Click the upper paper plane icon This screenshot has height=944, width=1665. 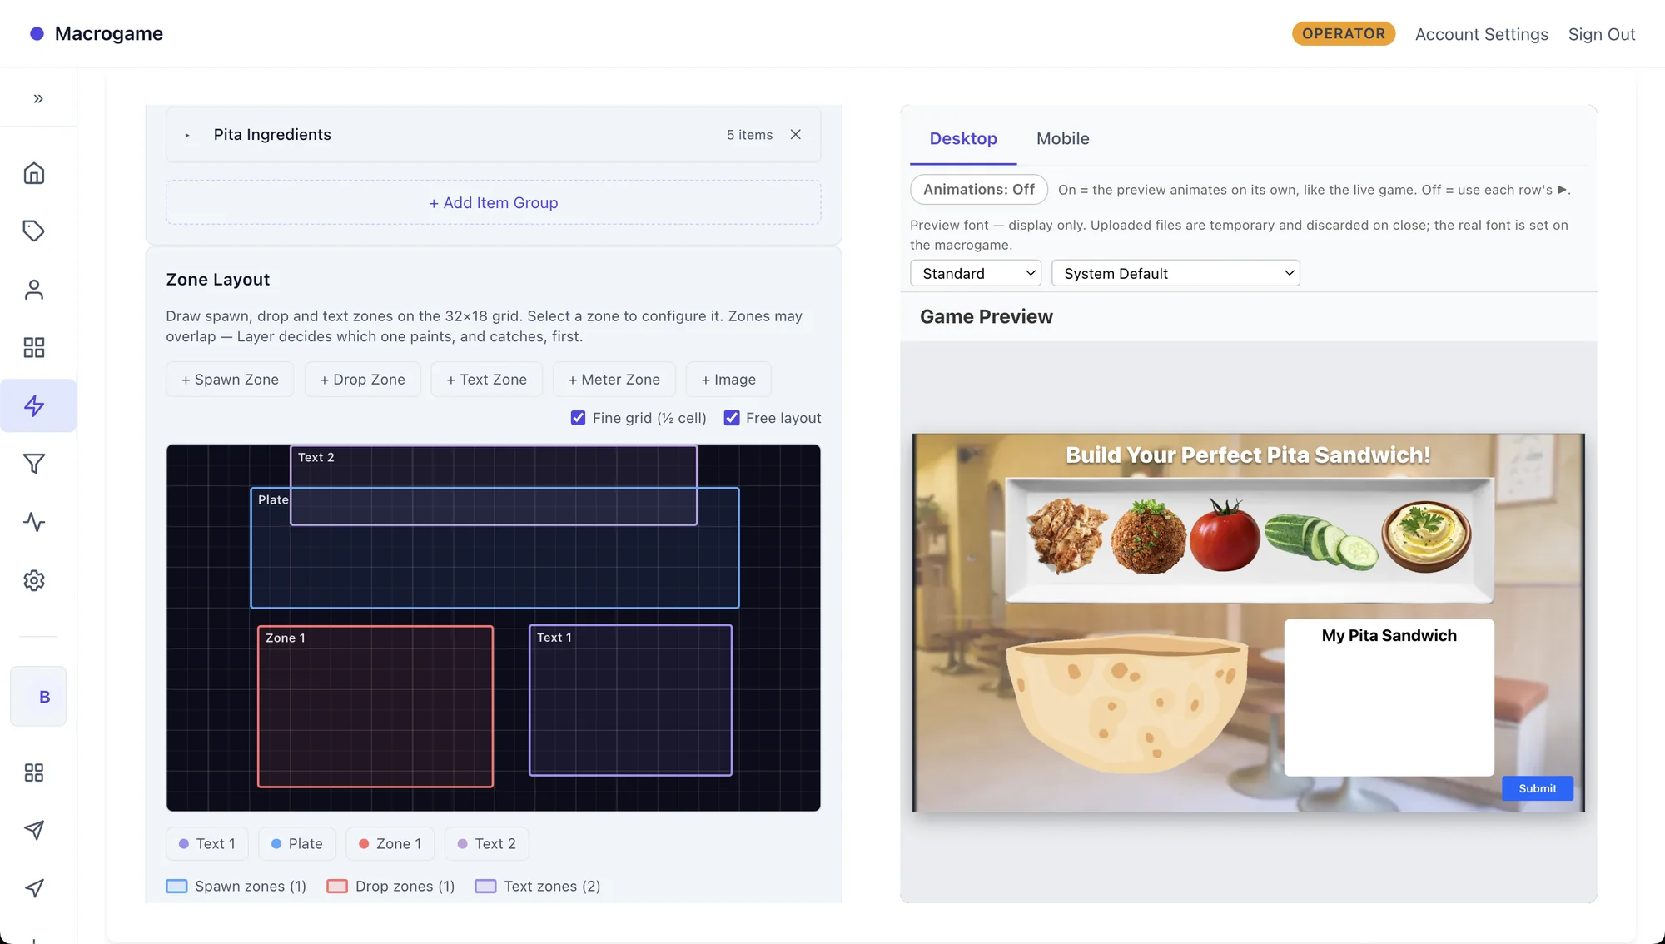click(x=34, y=830)
